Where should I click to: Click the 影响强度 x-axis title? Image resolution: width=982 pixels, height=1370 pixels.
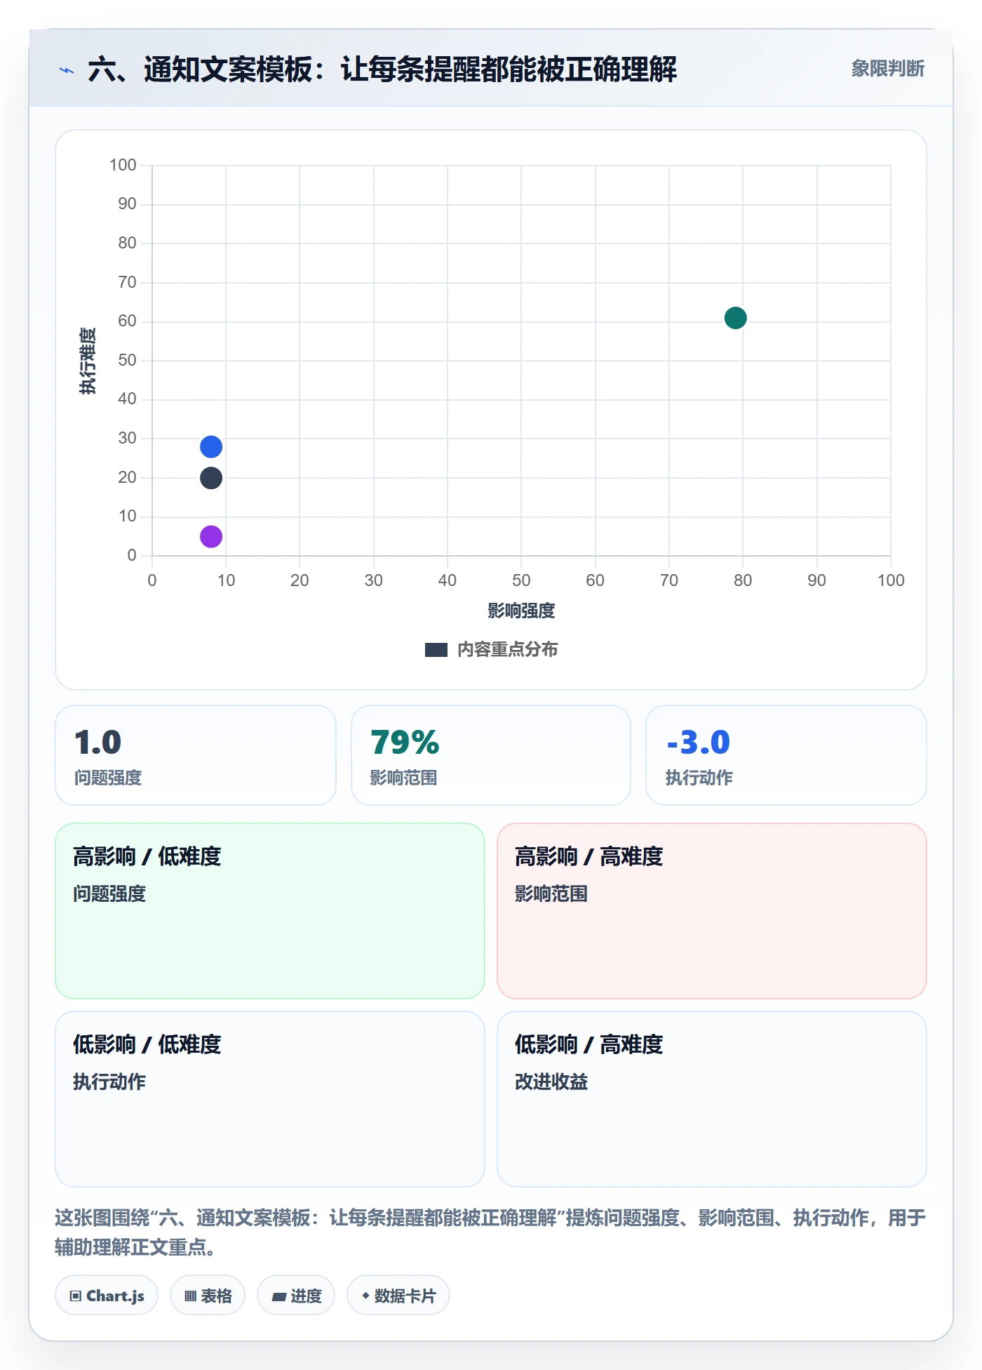[521, 611]
